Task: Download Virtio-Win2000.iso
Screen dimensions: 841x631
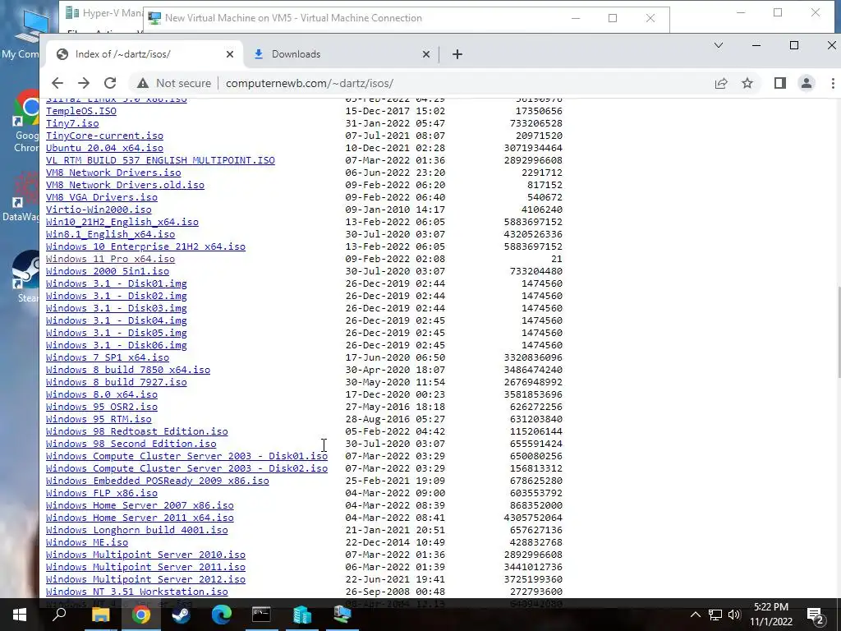Action: (x=99, y=210)
